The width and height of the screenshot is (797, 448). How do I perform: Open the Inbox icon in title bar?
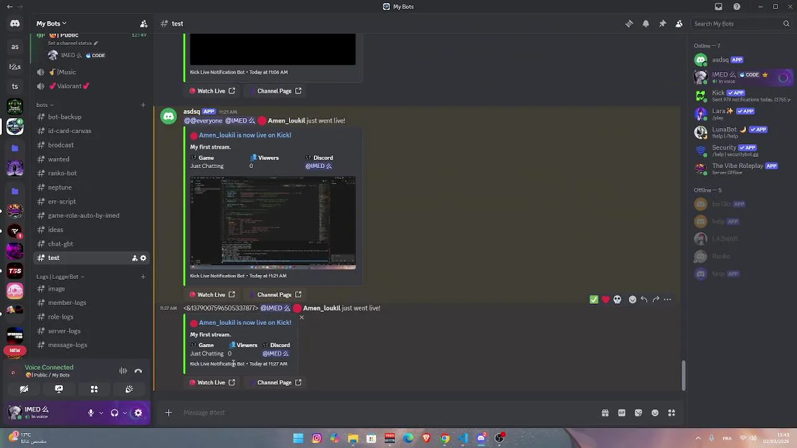[x=719, y=7]
